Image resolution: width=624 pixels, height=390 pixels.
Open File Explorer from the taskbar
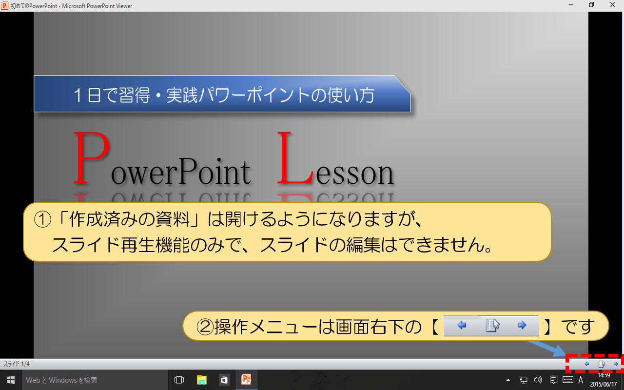pos(202,380)
